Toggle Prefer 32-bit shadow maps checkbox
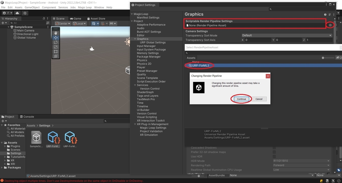This screenshot has height=183, width=342. pos(274,152)
